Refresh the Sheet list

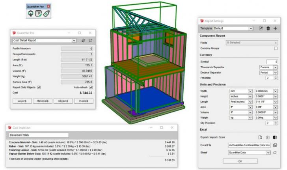coord(275,153)
